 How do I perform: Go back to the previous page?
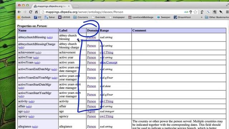19,12
